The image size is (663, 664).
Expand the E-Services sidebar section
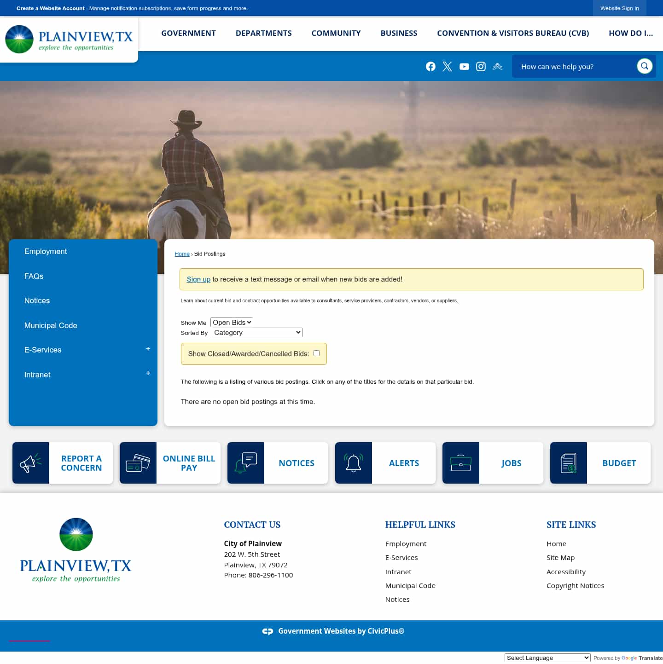pyautogui.click(x=148, y=349)
